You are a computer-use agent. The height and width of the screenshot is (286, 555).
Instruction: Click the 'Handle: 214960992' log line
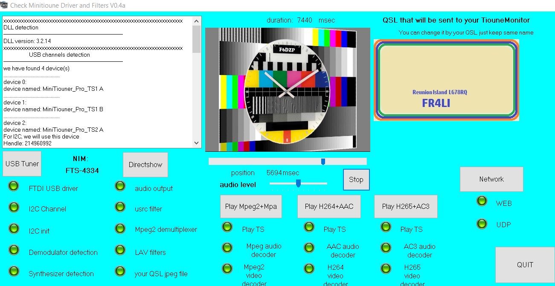point(27,143)
